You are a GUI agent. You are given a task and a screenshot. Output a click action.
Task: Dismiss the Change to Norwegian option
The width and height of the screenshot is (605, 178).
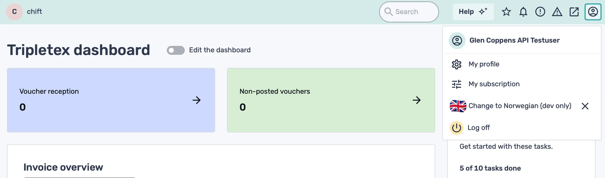[585, 106]
